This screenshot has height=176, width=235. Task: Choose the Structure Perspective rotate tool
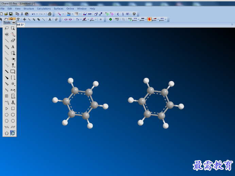[6, 34]
